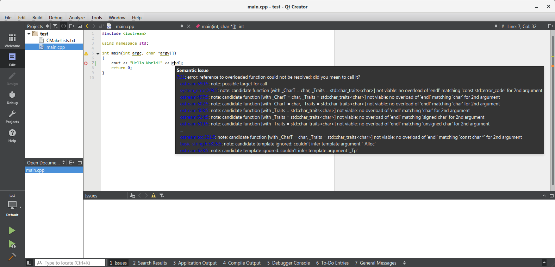Open the Debug menu
This screenshot has width=555, height=267.
tap(56, 18)
